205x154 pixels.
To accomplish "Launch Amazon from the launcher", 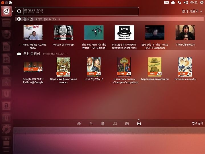I will [x=6, y=106].
